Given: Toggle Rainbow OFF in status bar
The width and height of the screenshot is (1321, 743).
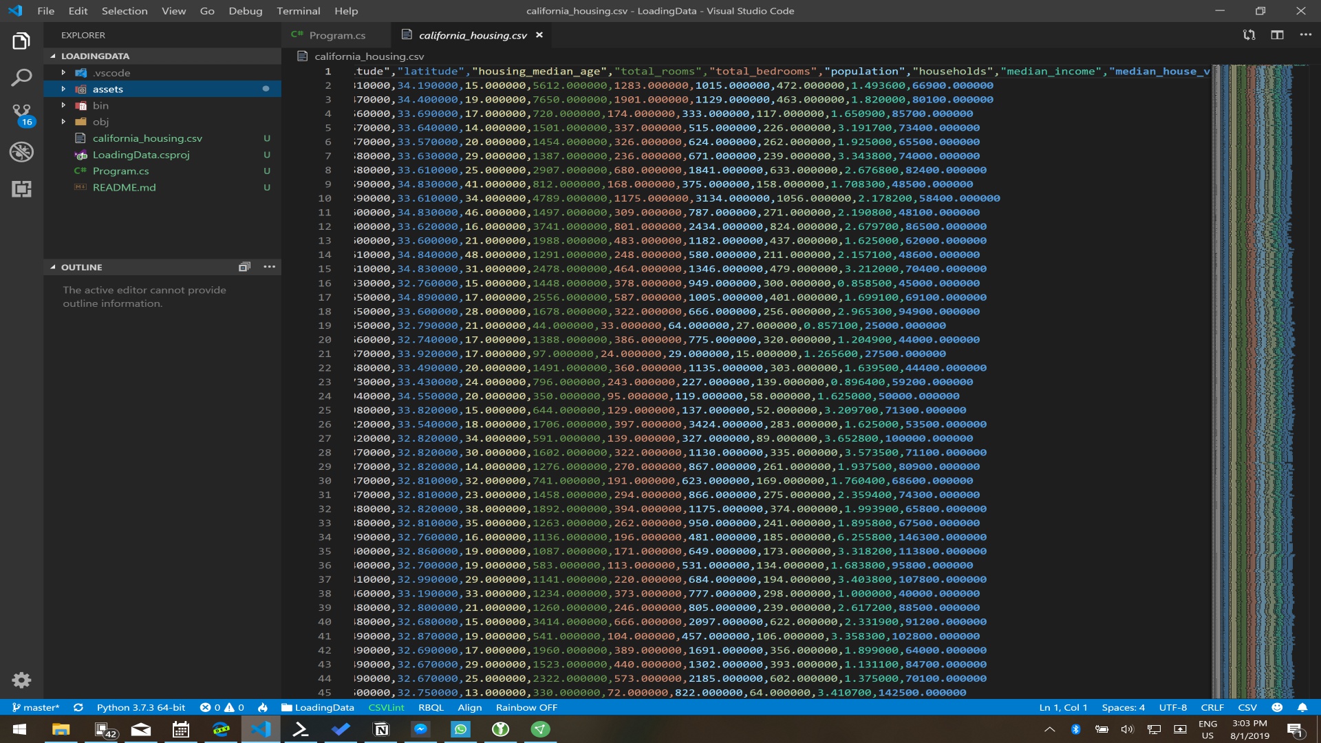Looking at the screenshot, I should (526, 707).
